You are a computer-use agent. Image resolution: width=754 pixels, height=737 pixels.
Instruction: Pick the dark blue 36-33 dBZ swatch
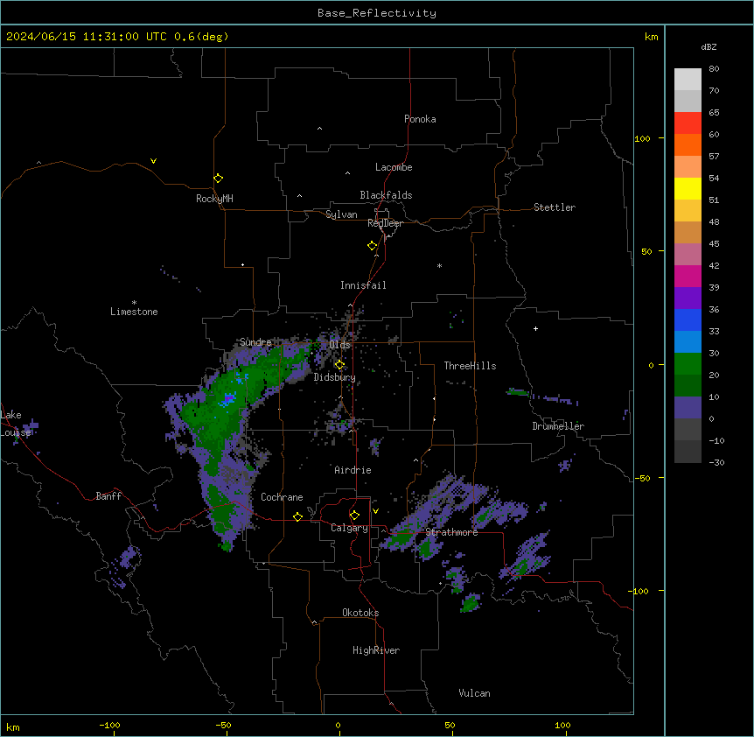(x=688, y=319)
